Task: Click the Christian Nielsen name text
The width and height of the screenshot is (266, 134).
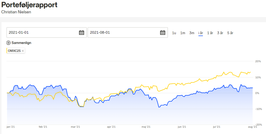Action: pyautogui.click(x=16, y=12)
